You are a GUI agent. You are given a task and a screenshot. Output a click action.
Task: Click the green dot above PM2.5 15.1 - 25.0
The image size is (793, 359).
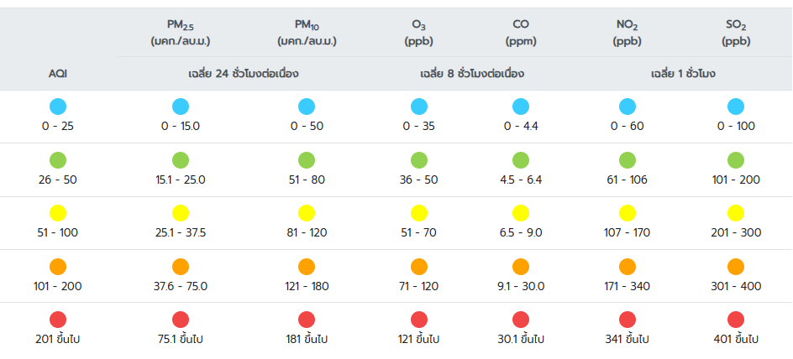[x=181, y=160]
